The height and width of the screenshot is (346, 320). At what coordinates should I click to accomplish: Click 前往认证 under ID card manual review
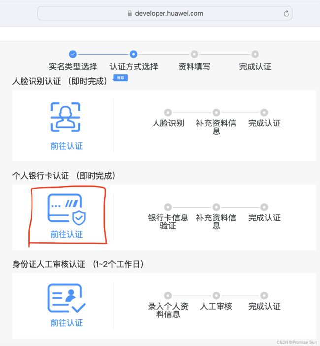(x=66, y=323)
